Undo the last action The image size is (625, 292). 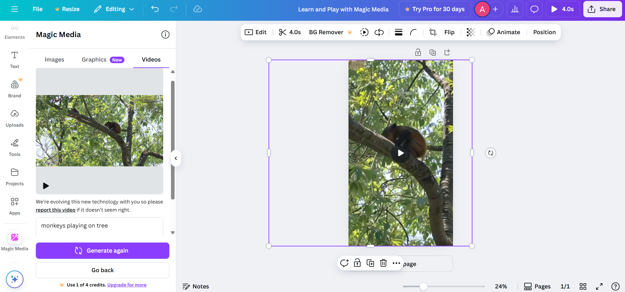pyautogui.click(x=155, y=9)
